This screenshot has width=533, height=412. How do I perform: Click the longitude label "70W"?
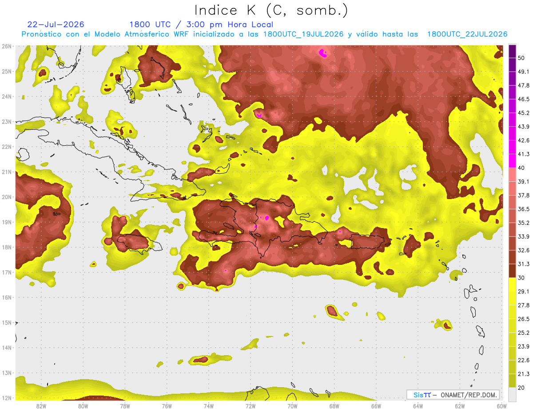pos(292,406)
